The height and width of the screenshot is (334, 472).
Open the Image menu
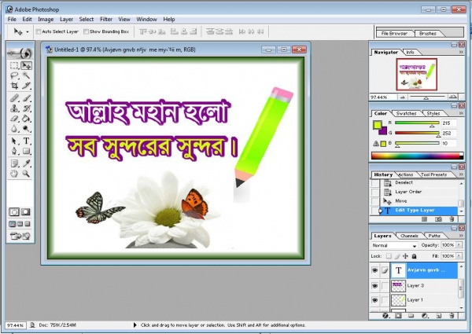[46, 19]
